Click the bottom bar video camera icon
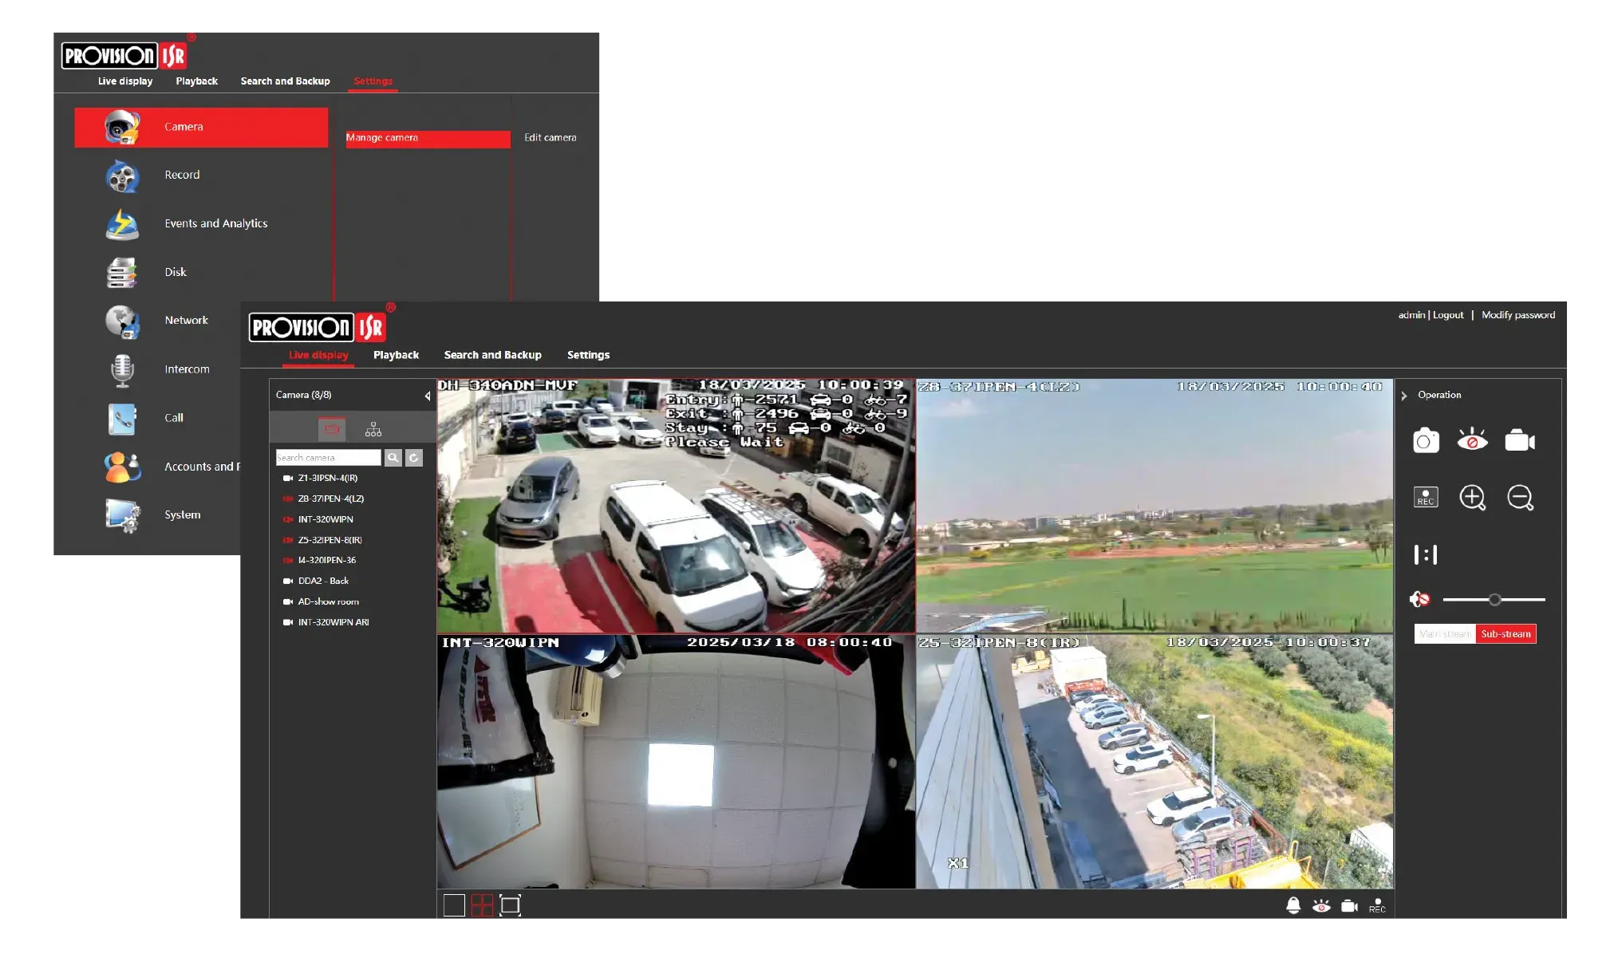This screenshot has width=1618, height=958. coord(1349,905)
